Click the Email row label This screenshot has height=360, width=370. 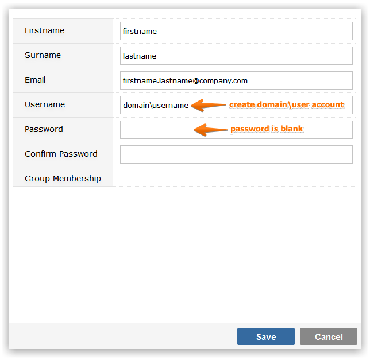click(35, 80)
